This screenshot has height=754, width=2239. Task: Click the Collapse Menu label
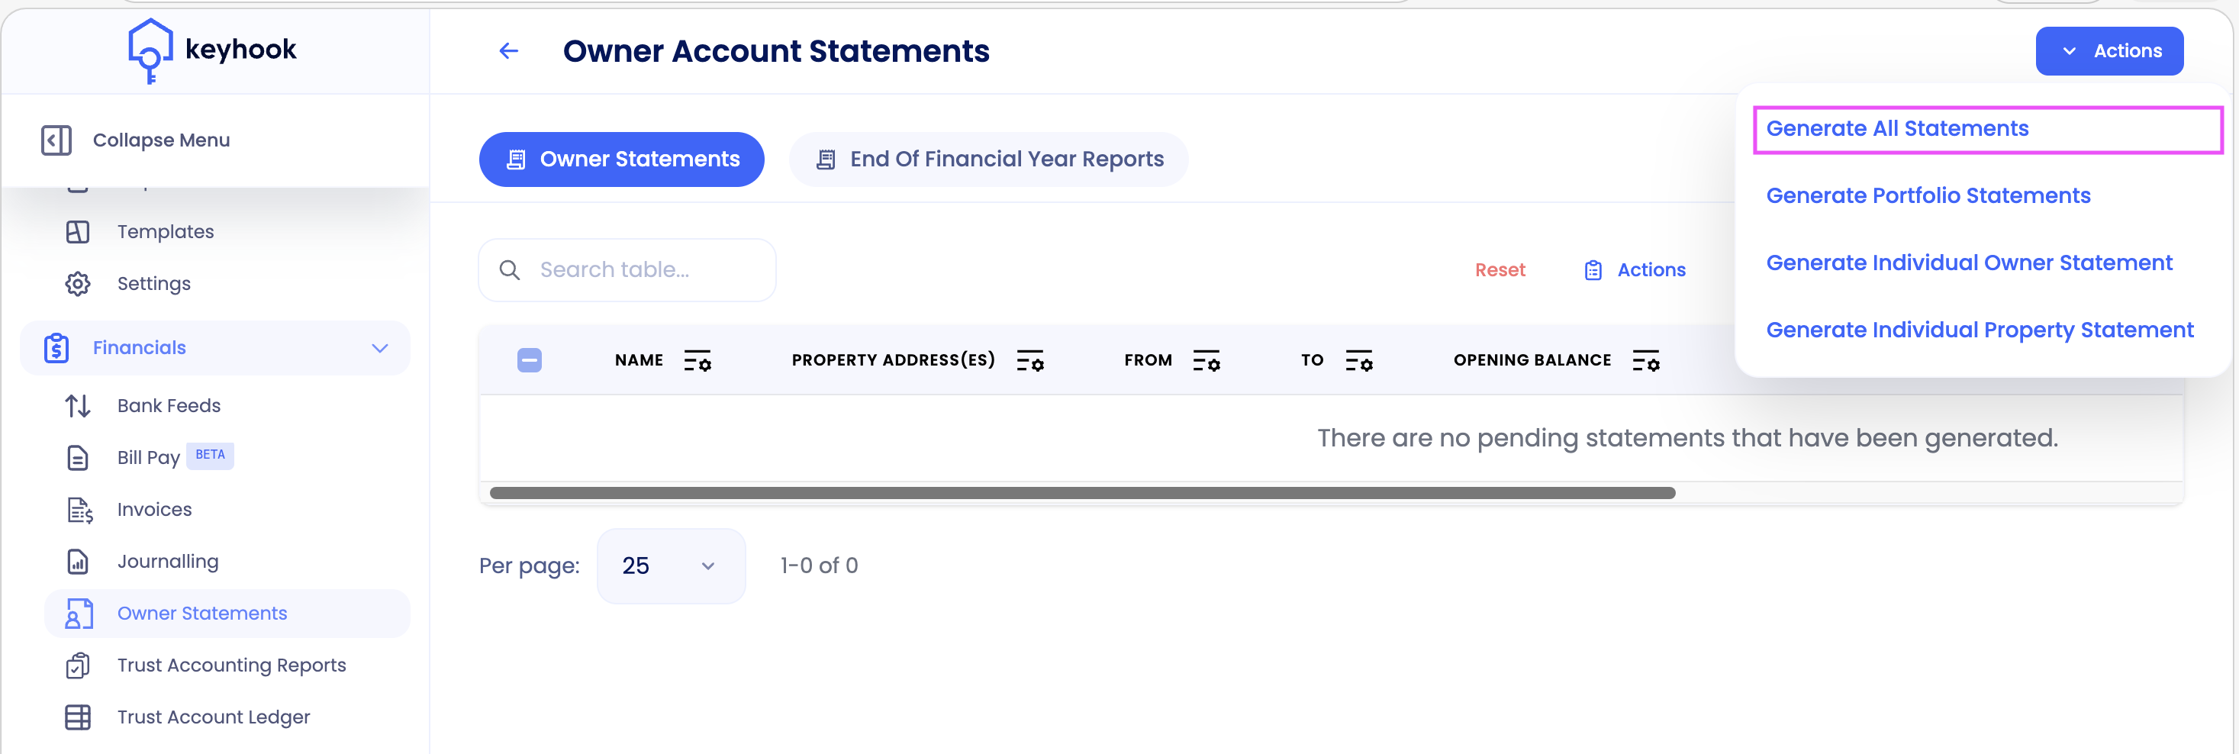point(161,140)
